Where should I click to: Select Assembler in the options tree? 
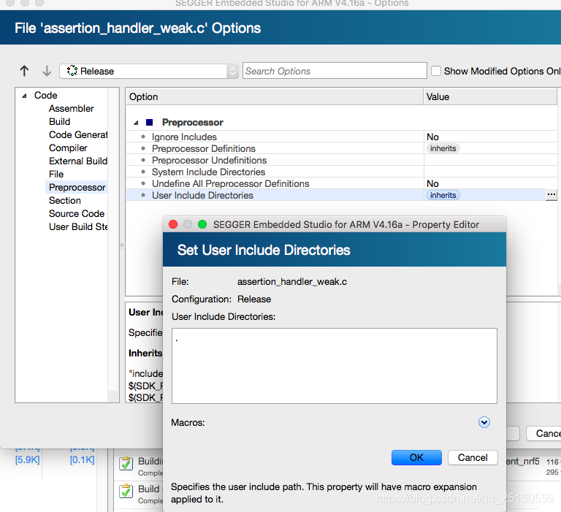[71, 108]
